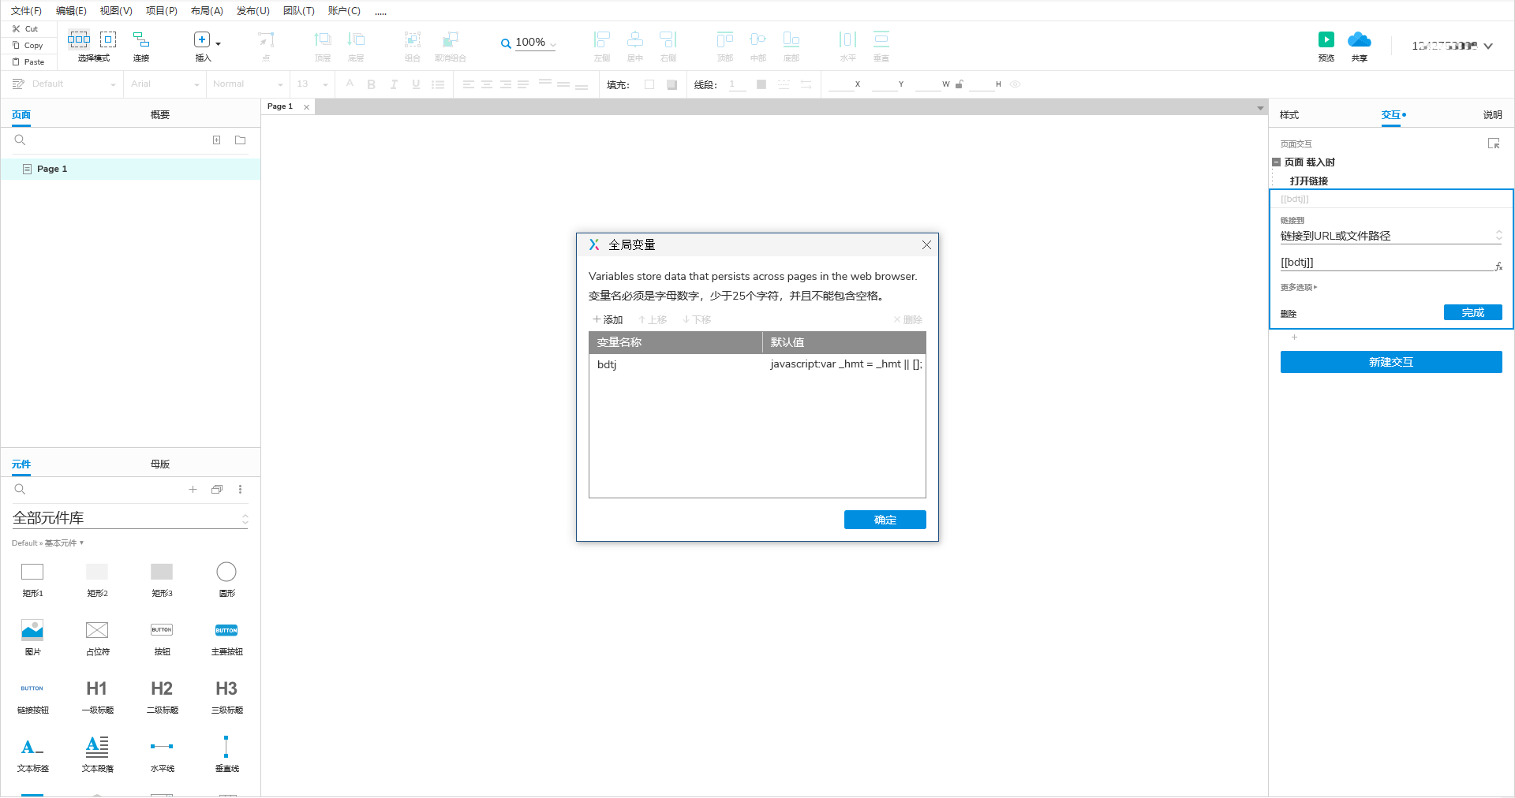
Task: Click the 左侧 align left icon
Action: point(602,39)
